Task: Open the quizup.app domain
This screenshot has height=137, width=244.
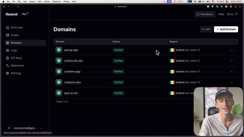Action: 71,50
